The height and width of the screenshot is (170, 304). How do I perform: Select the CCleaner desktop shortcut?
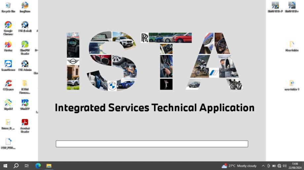pos(8,85)
